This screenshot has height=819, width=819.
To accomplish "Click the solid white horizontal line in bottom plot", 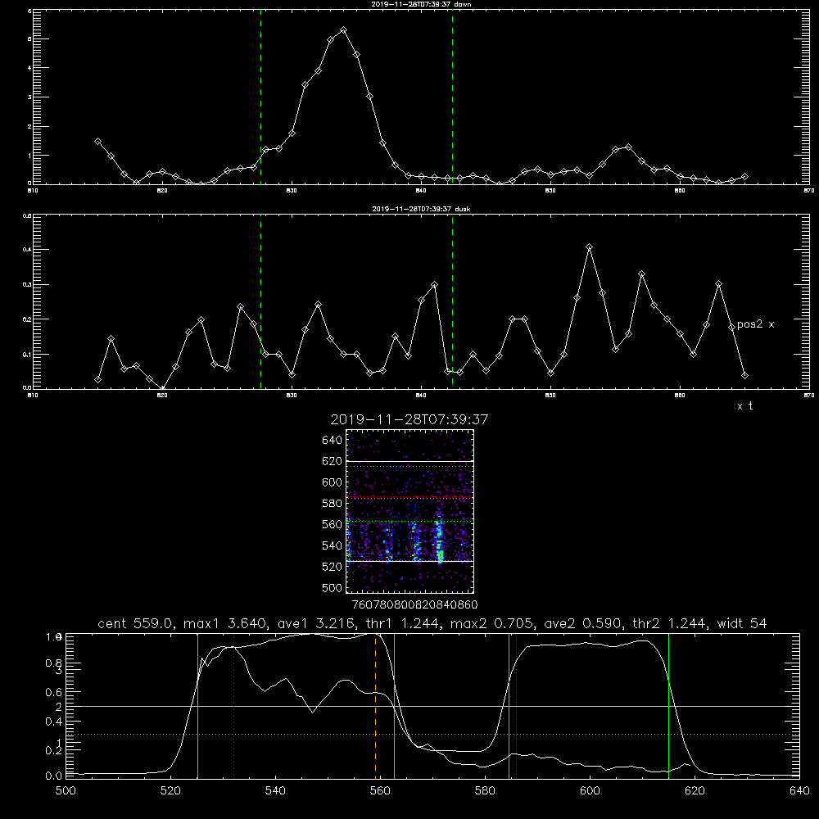I will [432, 706].
